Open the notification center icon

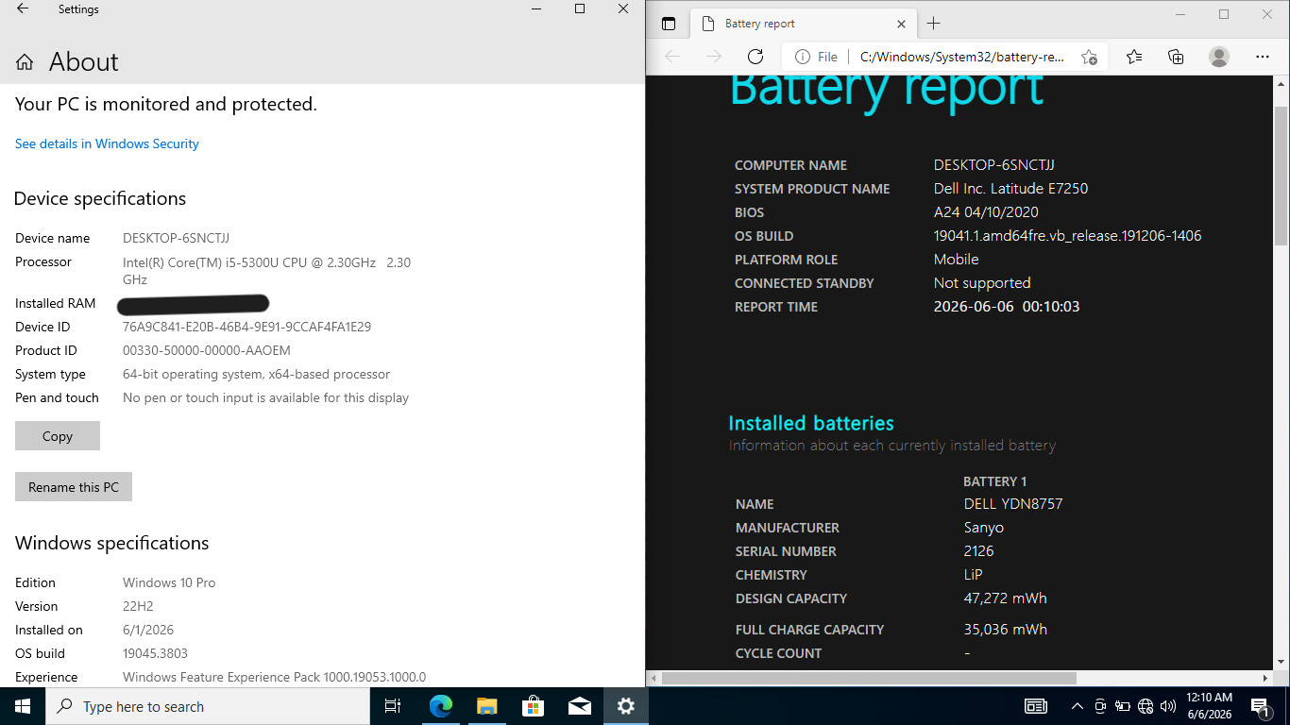click(x=1261, y=706)
